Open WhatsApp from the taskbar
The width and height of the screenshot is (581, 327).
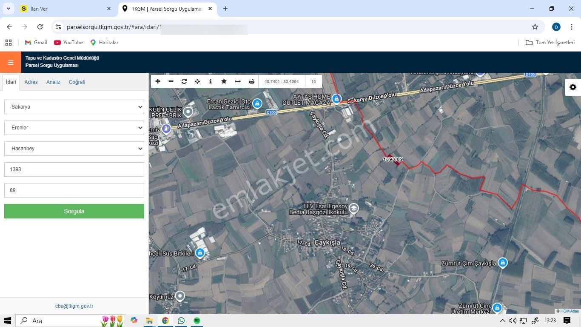click(x=181, y=321)
